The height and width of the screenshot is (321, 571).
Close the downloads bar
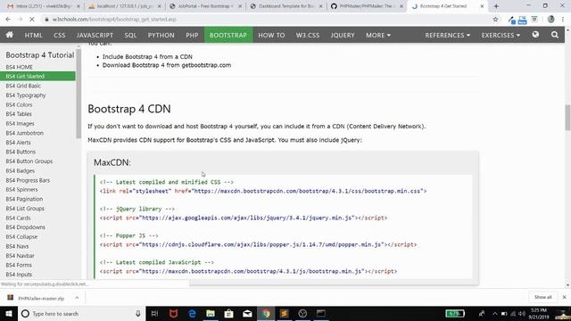coord(564,297)
